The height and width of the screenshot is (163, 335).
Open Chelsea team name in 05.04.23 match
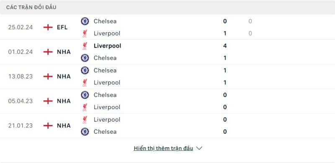pyautogui.click(x=105, y=95)
